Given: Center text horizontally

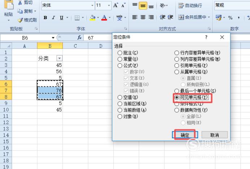Looking at the screenshot, I should (x=143, y=17).
